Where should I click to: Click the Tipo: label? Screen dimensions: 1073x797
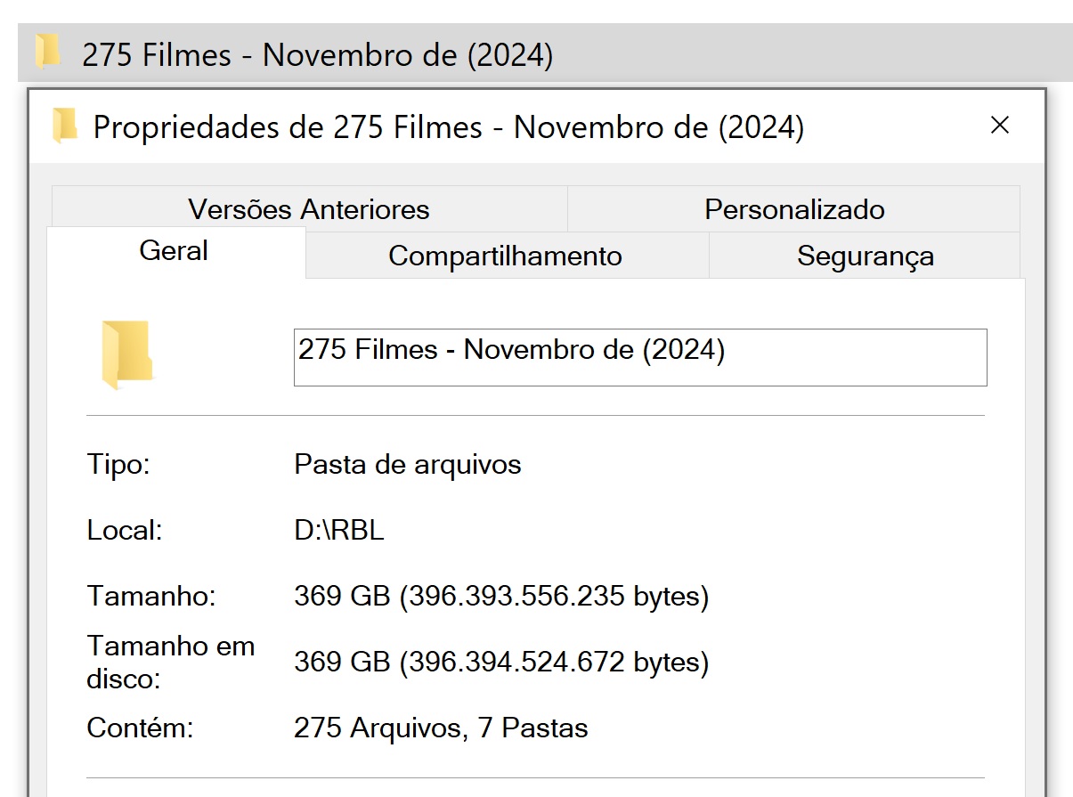(118, 465)
